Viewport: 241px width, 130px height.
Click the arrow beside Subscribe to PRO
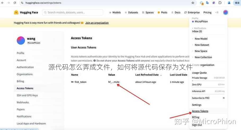click(x=224, y=98)
